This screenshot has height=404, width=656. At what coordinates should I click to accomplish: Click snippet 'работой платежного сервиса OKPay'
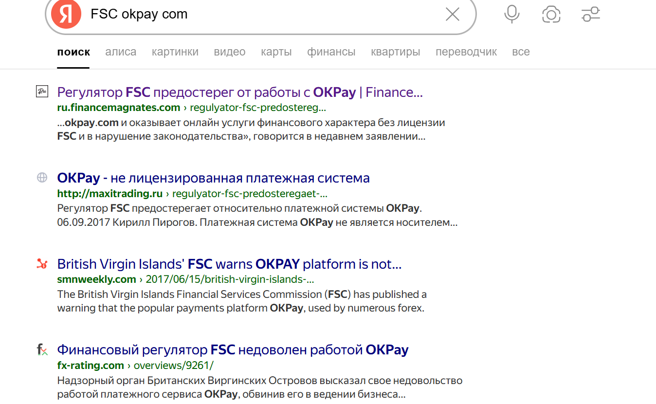pos(147,395)
